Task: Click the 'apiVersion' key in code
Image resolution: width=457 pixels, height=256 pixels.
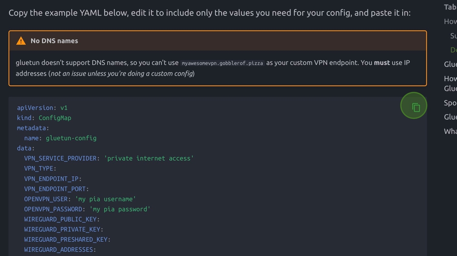Action: [x=35, y=108]
